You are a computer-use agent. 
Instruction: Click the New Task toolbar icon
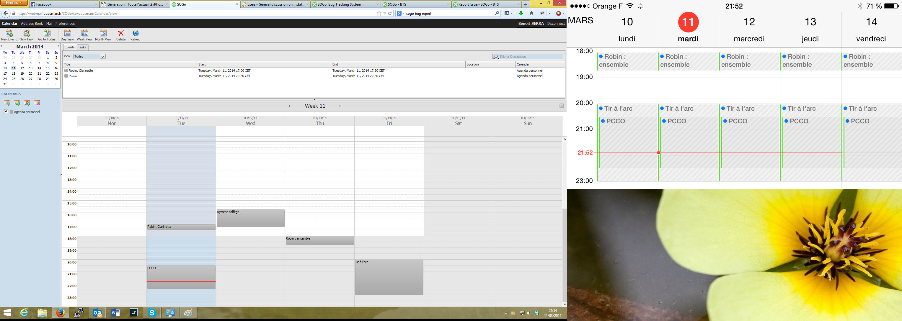(x=26, y=35)
